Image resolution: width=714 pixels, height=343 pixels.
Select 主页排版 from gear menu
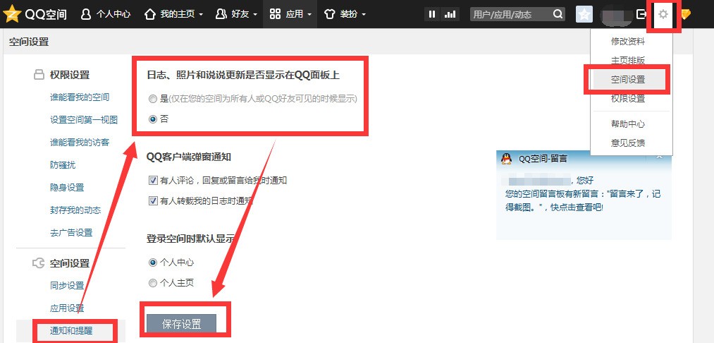click(628, 60)
